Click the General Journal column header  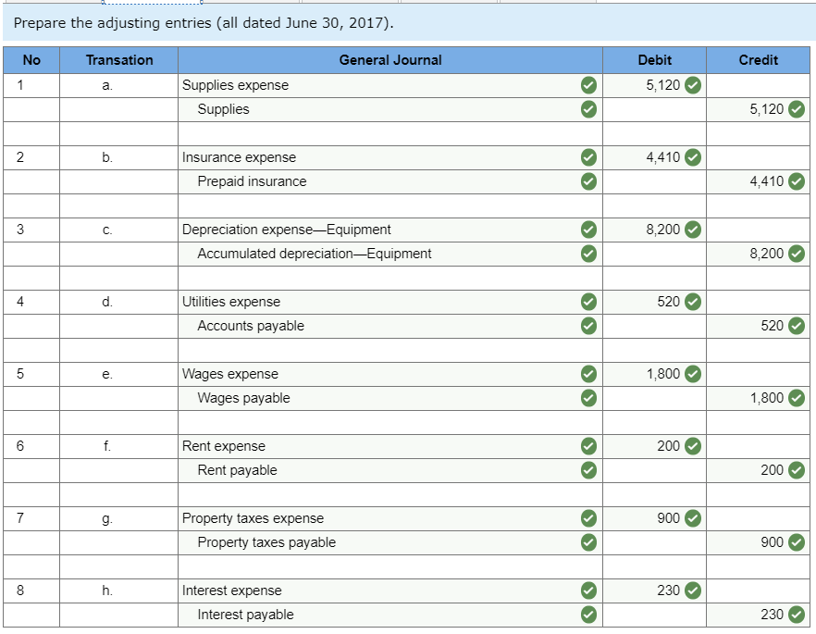[390, 60]
